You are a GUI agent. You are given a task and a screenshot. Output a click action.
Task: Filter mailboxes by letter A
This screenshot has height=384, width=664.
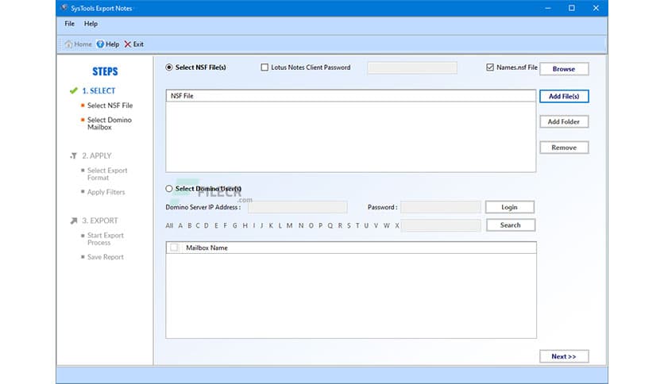coord(180,226)
